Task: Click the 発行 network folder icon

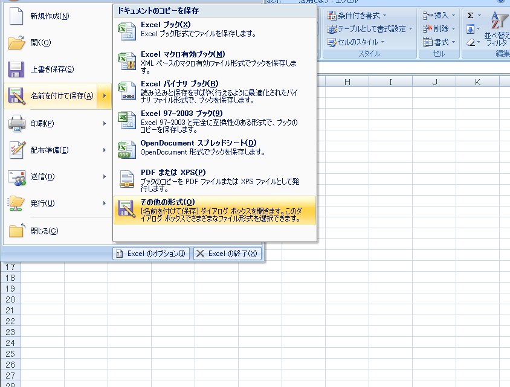Action: (16, 203)
